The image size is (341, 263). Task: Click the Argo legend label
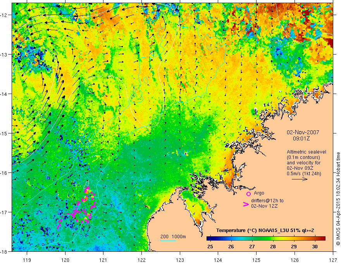tap(259, 193)
